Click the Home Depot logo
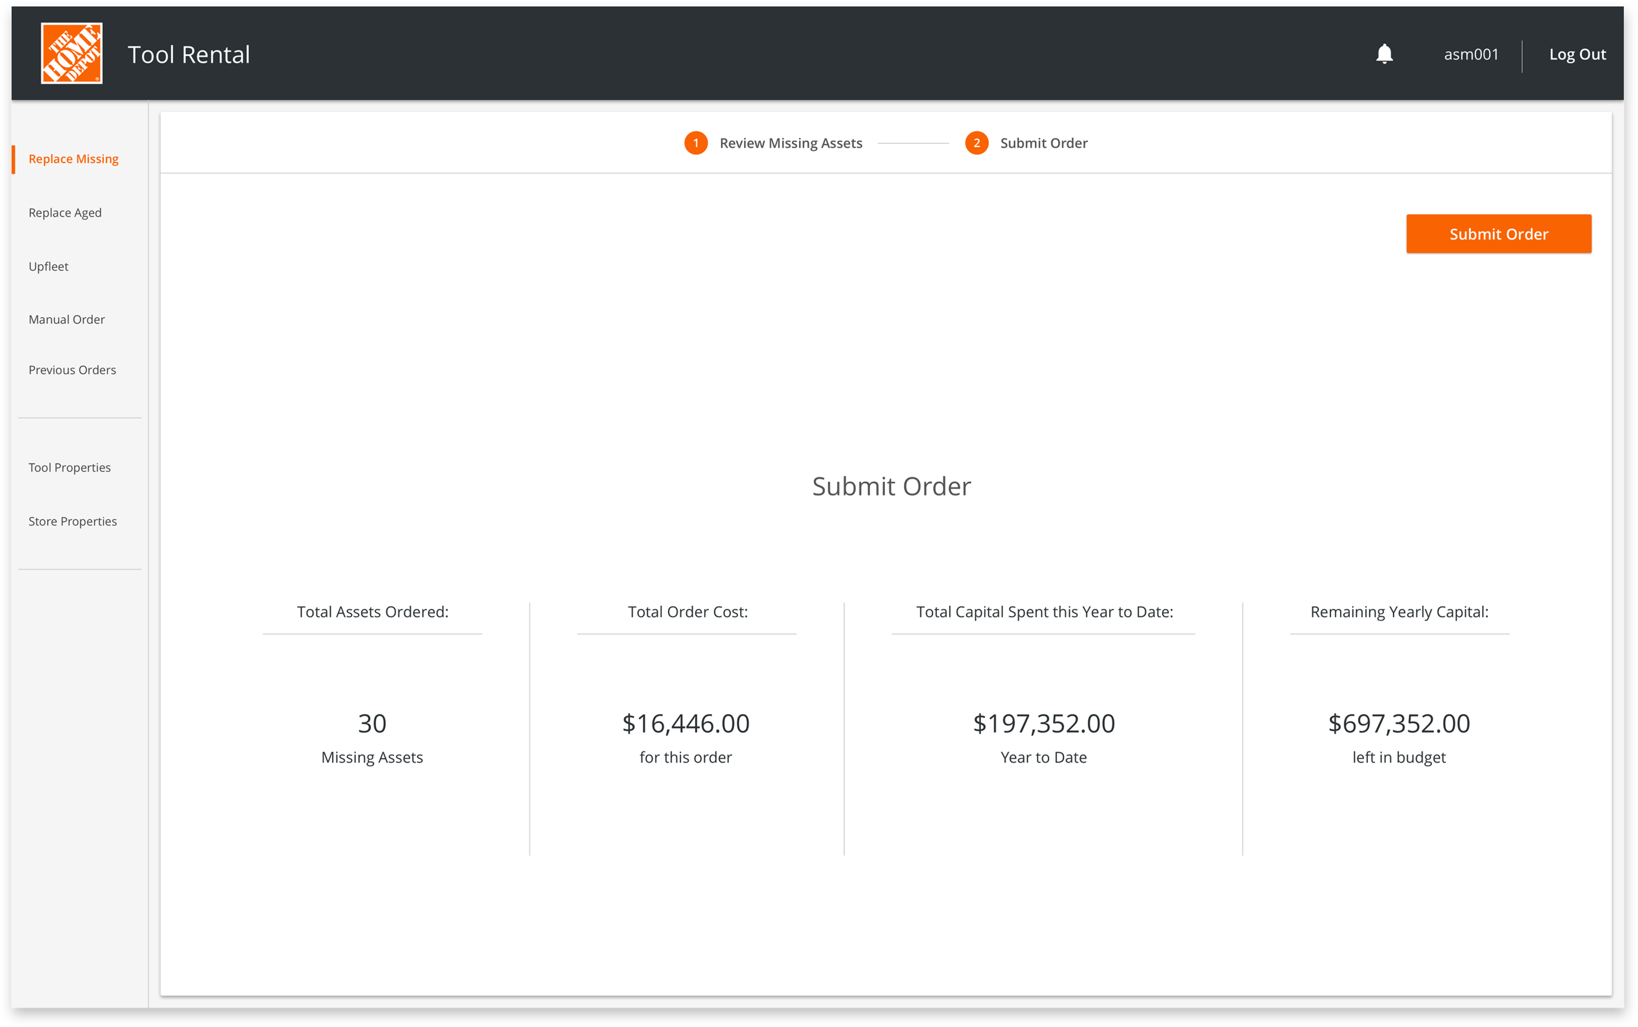Screen dimensions: 1638x1027 (72, 54)
